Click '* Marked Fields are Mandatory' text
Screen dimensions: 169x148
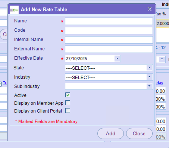click(x=46, y=122)
